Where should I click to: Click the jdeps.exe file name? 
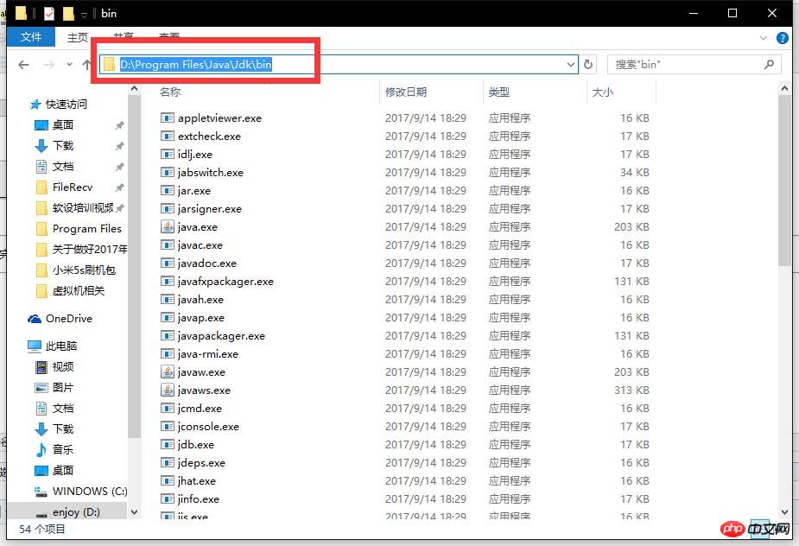coord(201,463)
